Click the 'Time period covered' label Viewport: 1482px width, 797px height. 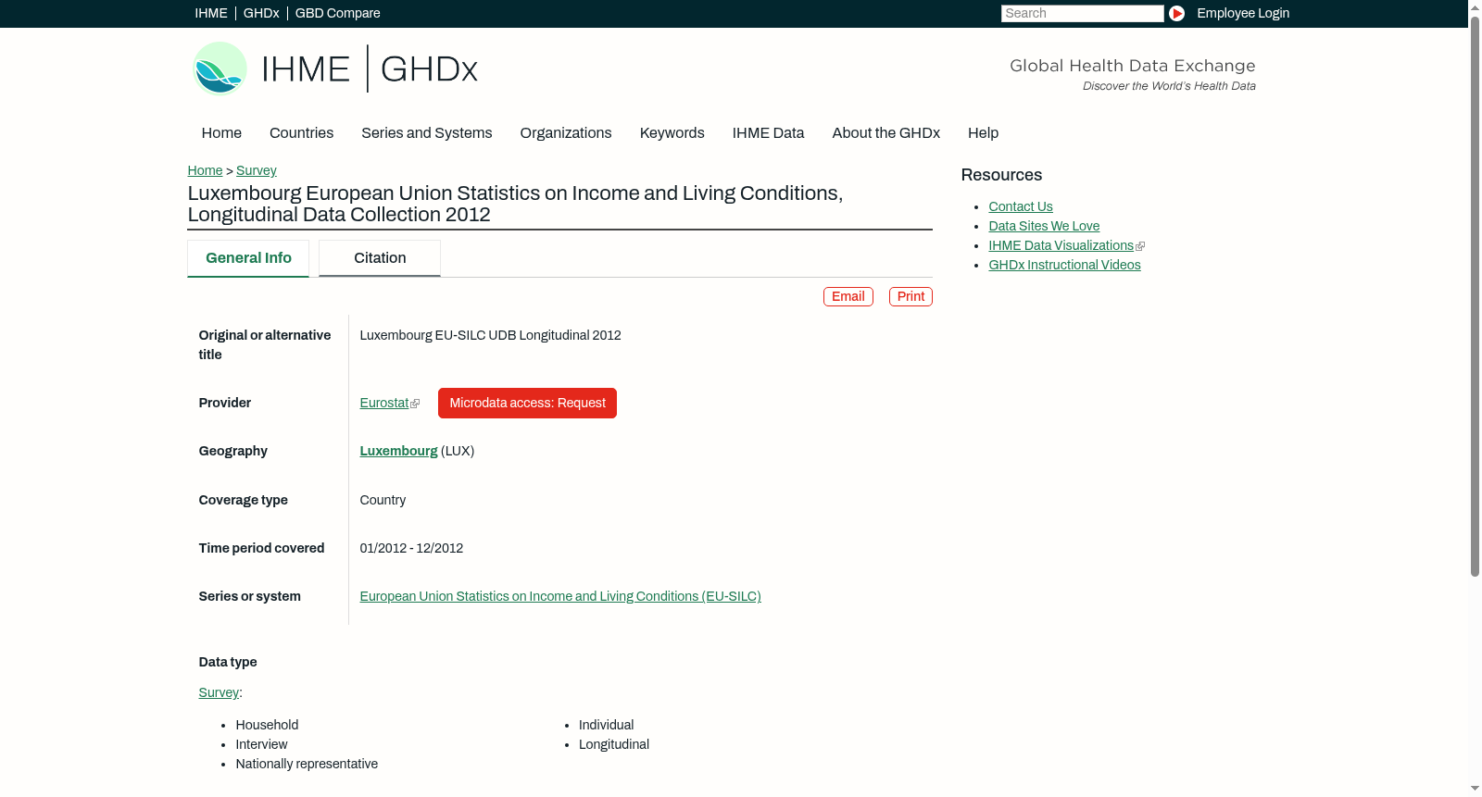[261, 549]
